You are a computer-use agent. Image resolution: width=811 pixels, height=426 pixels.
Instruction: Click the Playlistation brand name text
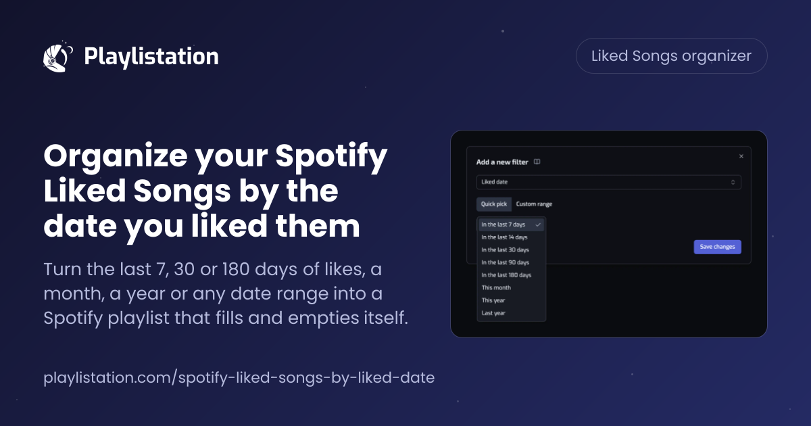point(151,56)
